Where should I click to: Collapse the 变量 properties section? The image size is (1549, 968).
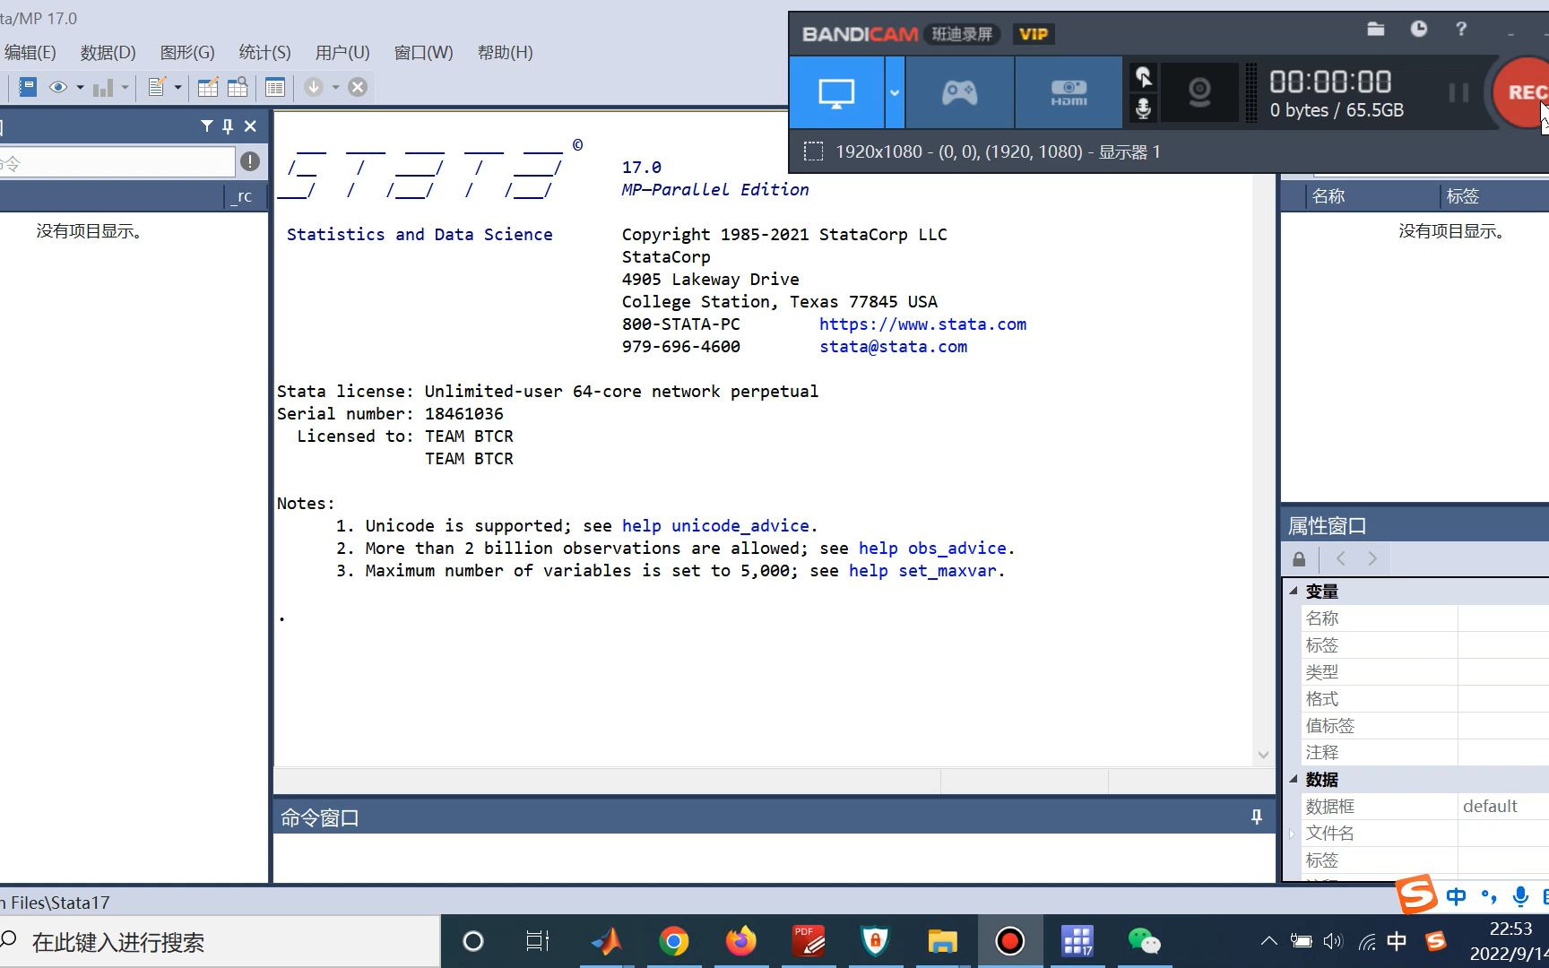pyautogui.click(x=1294, y=591)
